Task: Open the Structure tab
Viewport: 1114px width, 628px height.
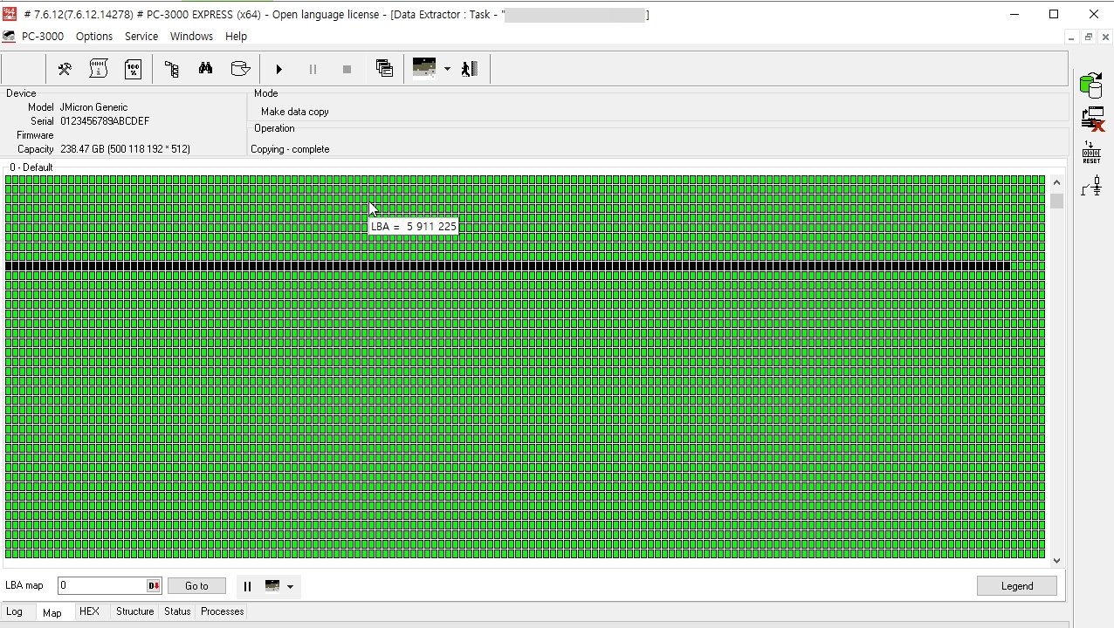Action: tap(134, 611)
